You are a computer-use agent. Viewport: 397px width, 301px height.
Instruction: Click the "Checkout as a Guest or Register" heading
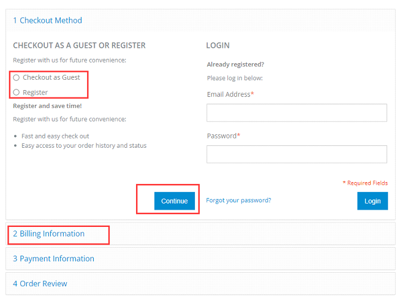click(79, 45)
